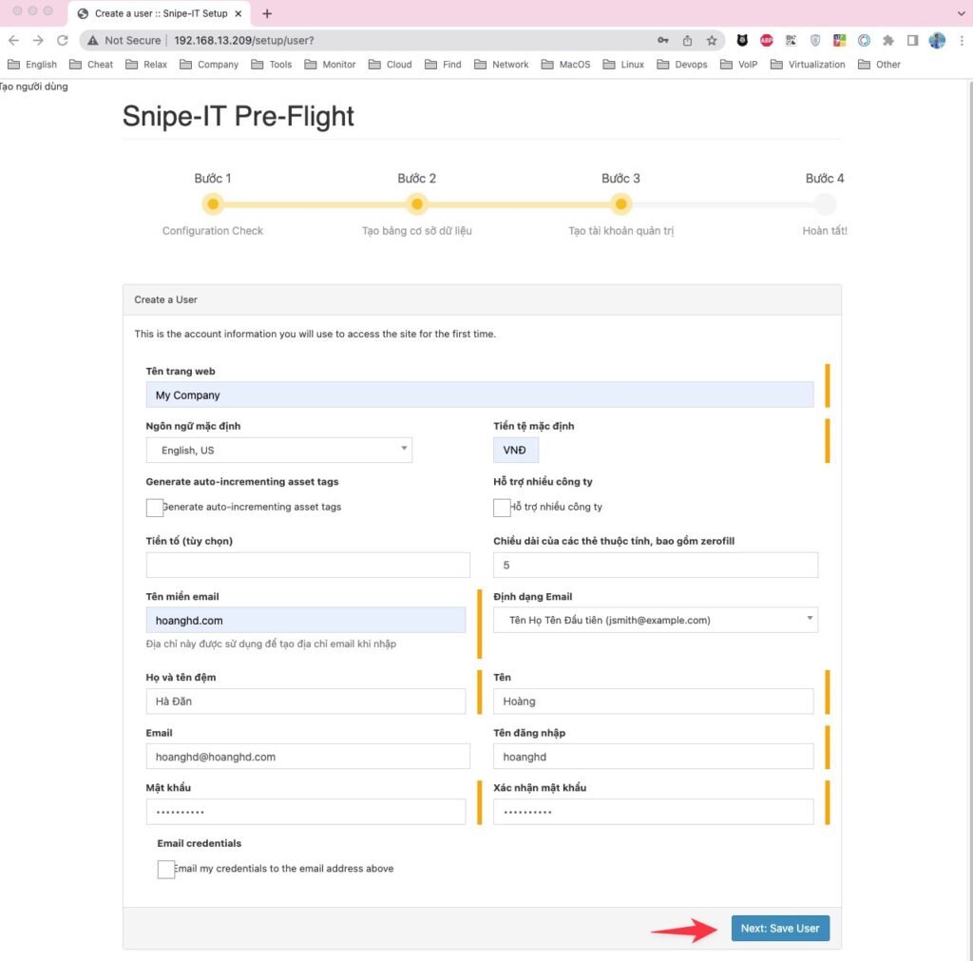This screenshot has width=973, height=961.
Task: Open the tab search chevron
Action: (962, 13)
